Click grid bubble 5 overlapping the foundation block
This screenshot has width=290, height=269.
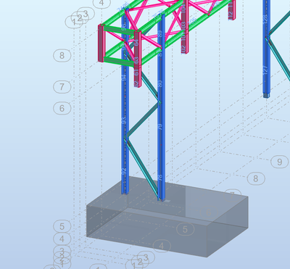[x=185, y=229]
